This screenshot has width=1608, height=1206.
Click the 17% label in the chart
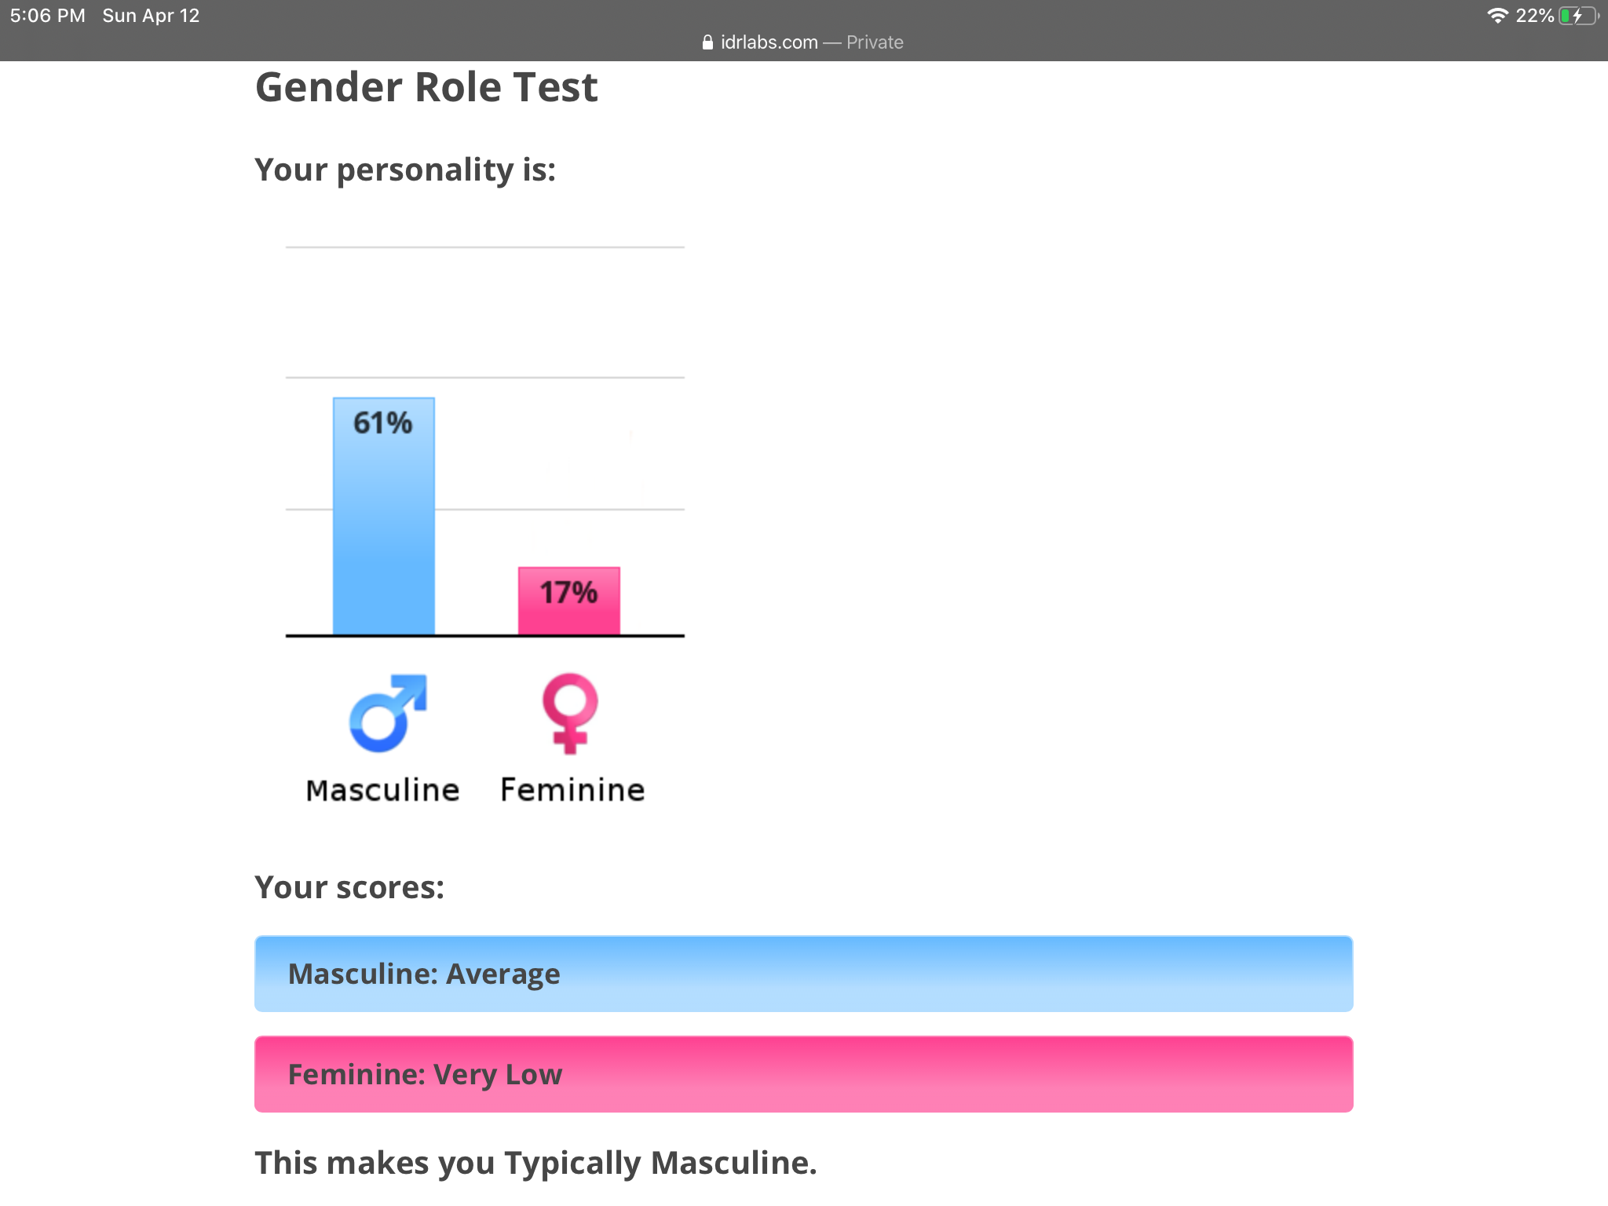(x=568, y=593)
